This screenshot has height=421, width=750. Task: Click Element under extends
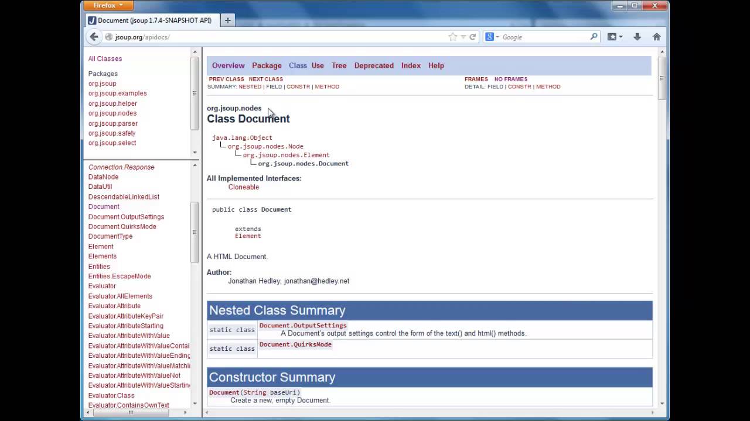point(248,236)
